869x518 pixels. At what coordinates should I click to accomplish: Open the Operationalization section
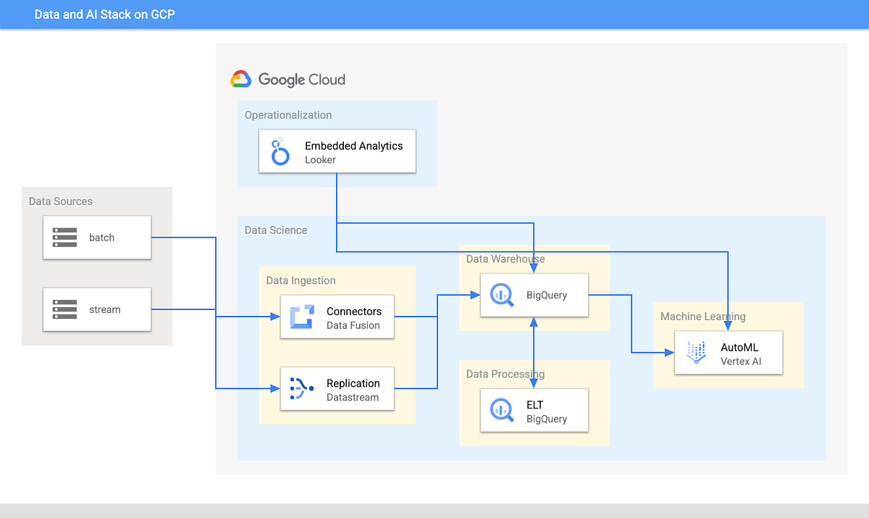click(x=288, y=114)
